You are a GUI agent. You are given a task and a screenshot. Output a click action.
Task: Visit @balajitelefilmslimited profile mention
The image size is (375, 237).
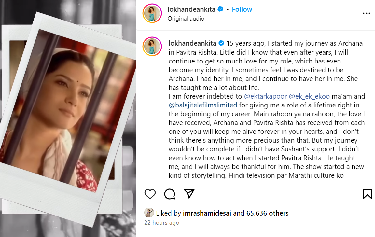pyautogui.click(x=203, y=105)
